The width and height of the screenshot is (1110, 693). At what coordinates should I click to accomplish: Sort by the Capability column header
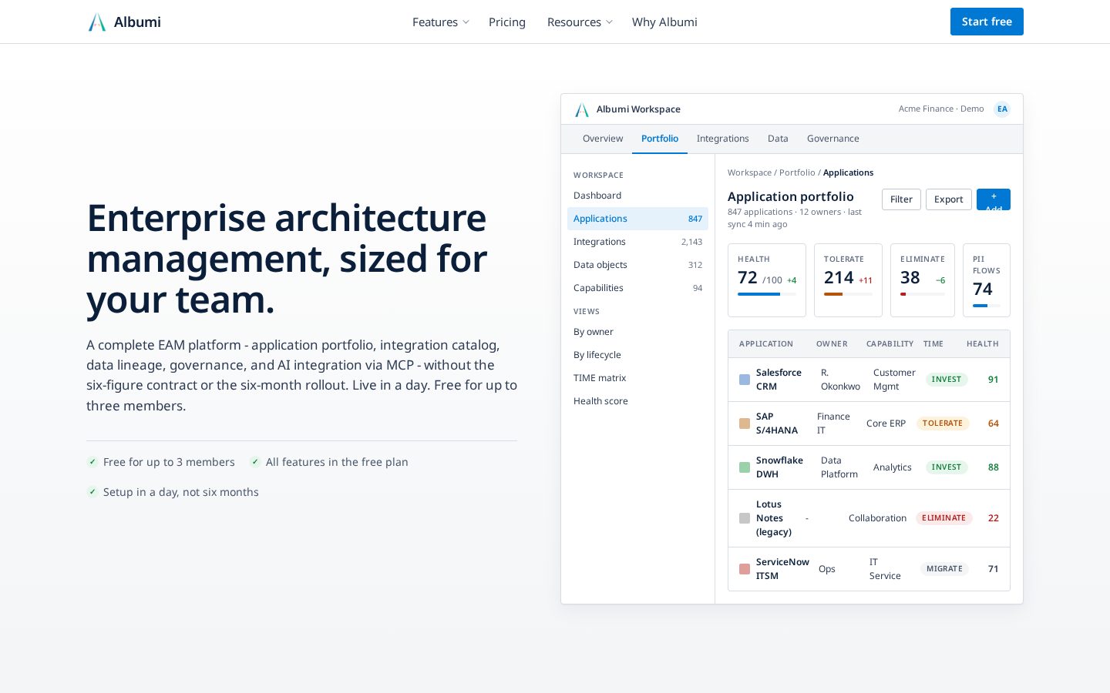pyautogui.click(x=890, y=344)
